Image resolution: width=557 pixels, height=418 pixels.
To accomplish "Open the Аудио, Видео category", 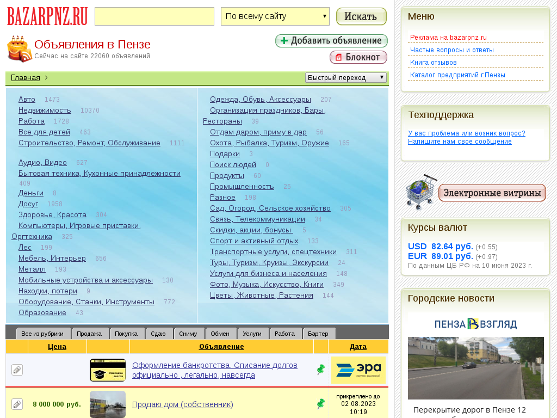I will (x=42, y=162).
